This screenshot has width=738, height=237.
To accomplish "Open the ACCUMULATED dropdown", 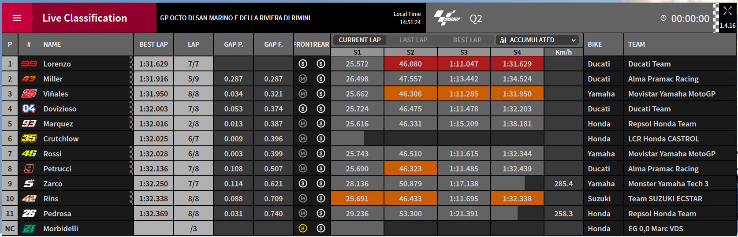I will (537, 40).
